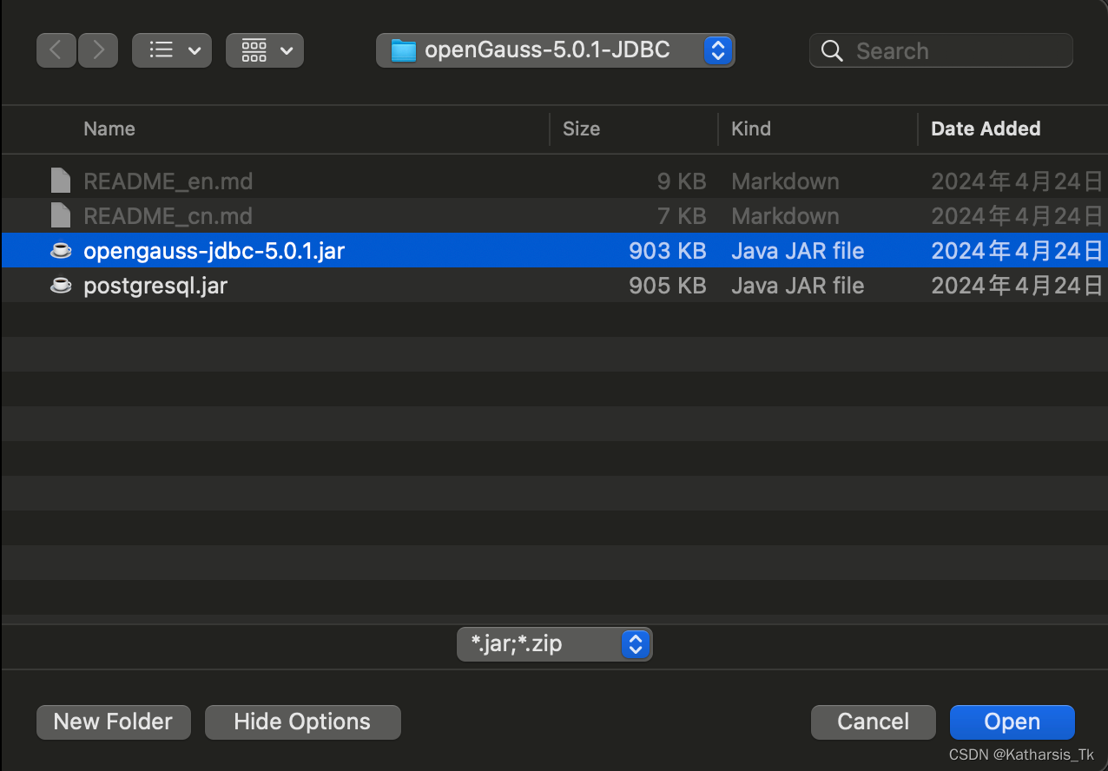Hide options with the Hide Options button
Viewport: 1108px width, 771px height.
[302, 722]
